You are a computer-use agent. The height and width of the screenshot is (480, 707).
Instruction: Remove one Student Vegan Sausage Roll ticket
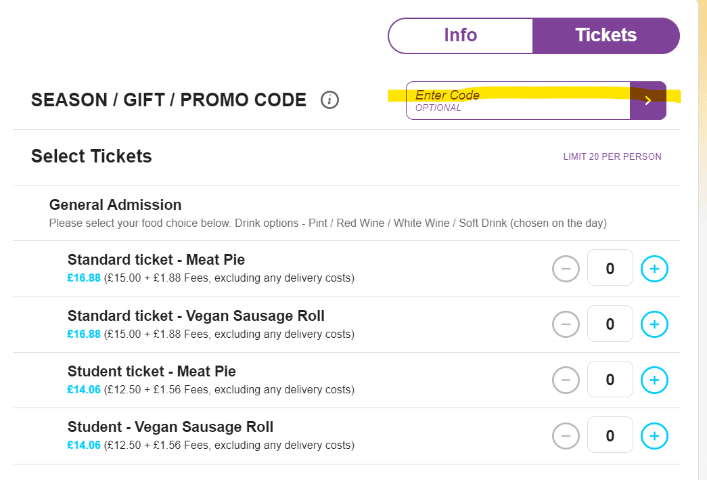click(566, 436)
